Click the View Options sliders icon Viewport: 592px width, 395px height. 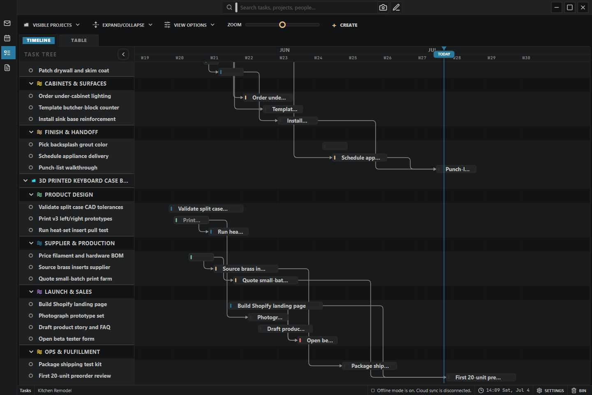(x=167, y=25)
